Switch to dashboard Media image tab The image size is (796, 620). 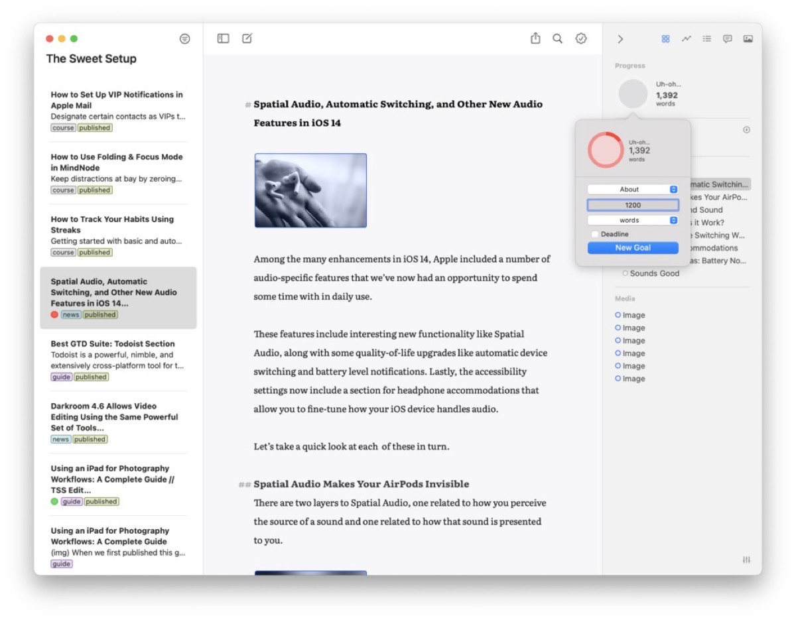748,39
